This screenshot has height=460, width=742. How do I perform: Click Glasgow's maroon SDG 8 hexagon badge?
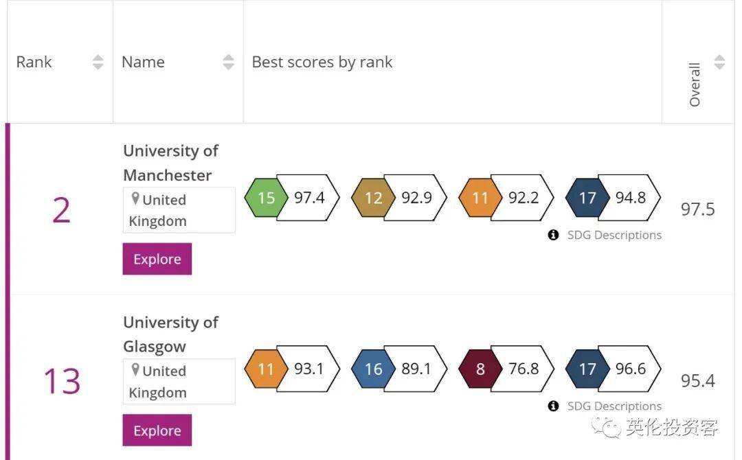[480, 369]
